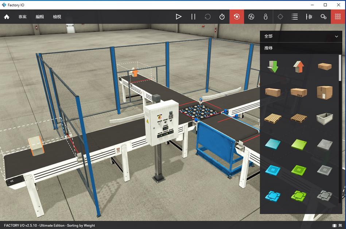Viewport: 346px width, 229px height.
Task: Pick the gray stackable box part
Action: coord(324,118)
